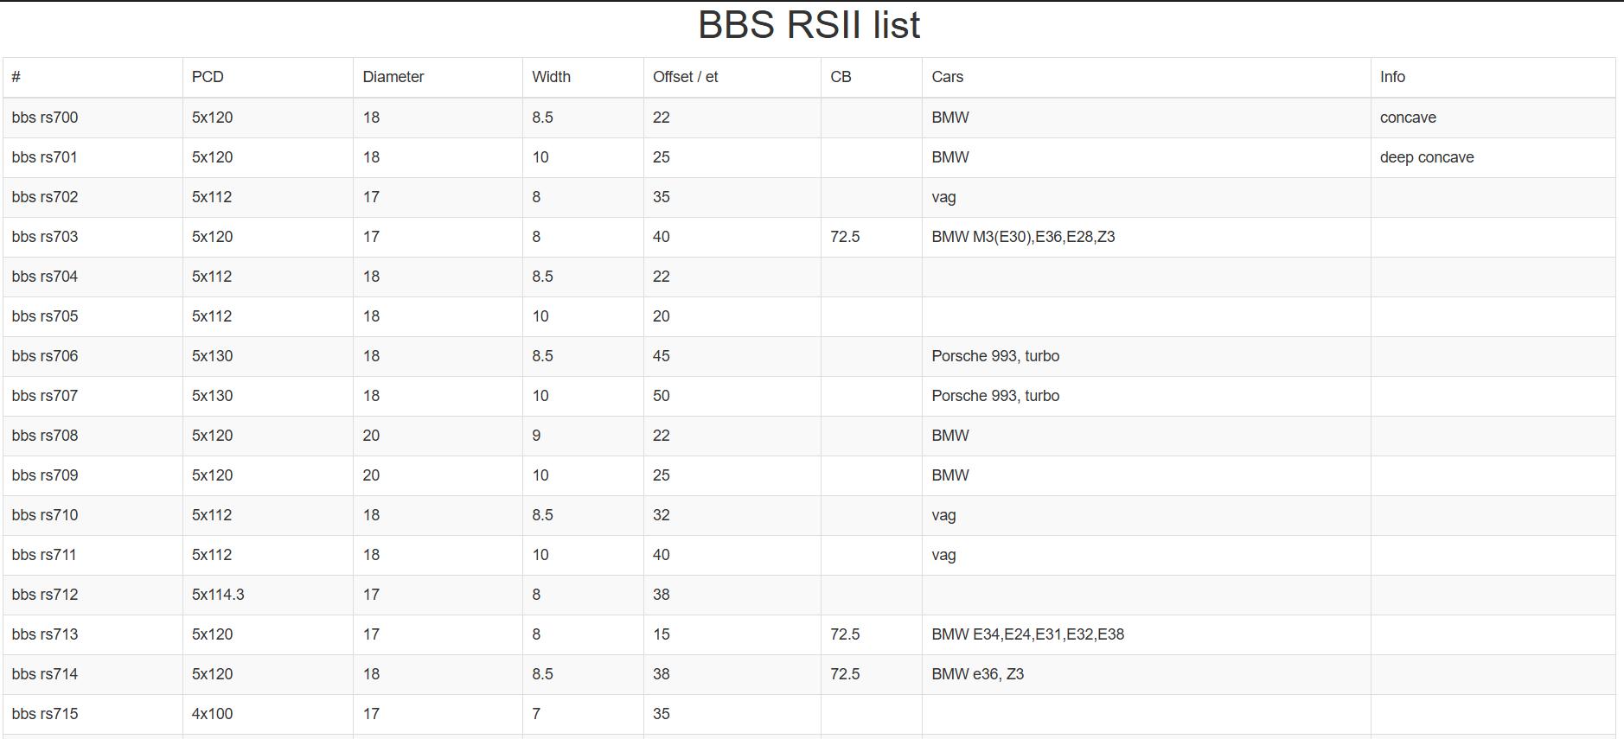
Task: Click the offset 50 in rs707 row
Action: (x=732, y=396)
